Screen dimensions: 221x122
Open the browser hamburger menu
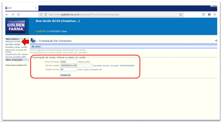coord(215,15)
